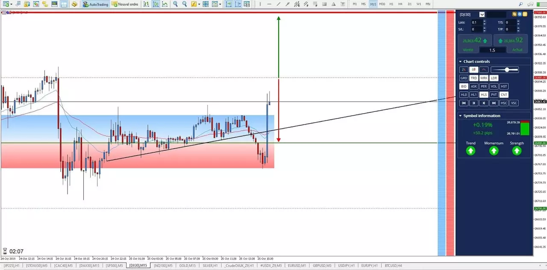Toggle the VOL volumes button
Image resolution: width=547 pixels, height=270 pixels.
click(x=494, y=86)
